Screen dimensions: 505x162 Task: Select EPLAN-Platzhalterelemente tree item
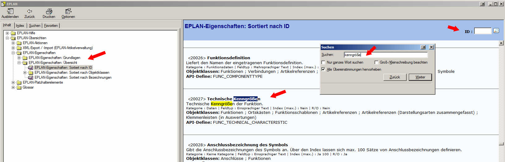click(x=43, y=82)
